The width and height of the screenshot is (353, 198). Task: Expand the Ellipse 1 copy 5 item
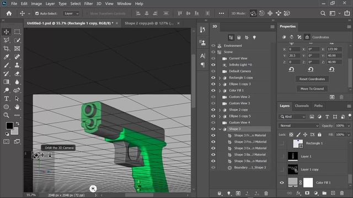click(x=220, y=116)
